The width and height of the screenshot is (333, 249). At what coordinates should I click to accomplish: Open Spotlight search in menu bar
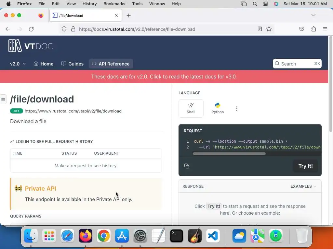255,4
